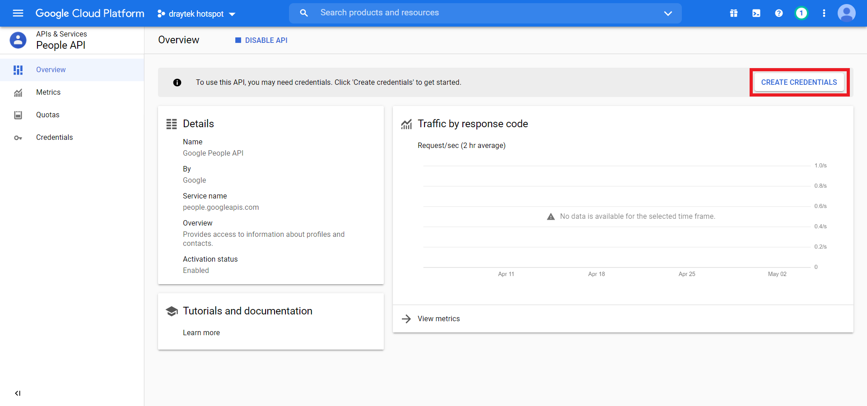
Task: Open the gift free trial icon
Action: 734,13
